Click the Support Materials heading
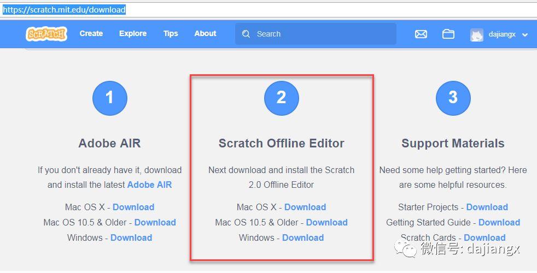The image size is (537, 273). coord(453,143)
